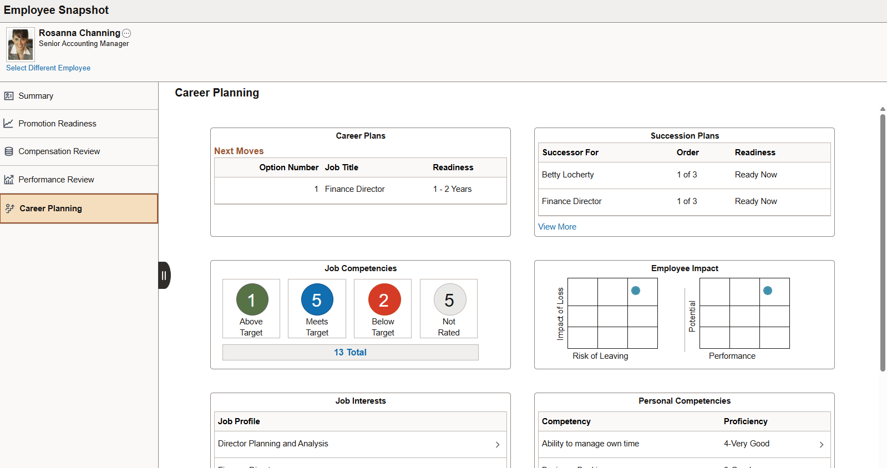Viewport: 887px width, 468px height.
Task: Click the Competency column header
Action: 566,421
